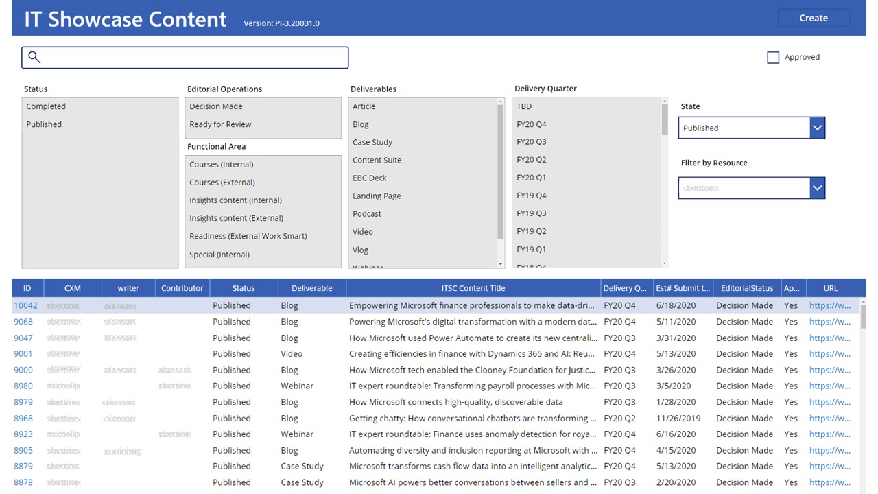Click the Deliverable column header

point(311,288)
